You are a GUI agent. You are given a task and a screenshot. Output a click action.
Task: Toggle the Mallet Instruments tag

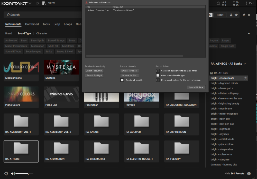point(16,46)
